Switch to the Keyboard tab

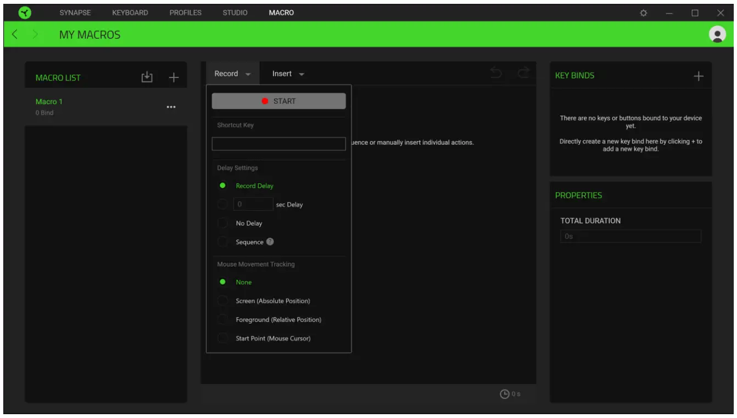click(130, 13)
